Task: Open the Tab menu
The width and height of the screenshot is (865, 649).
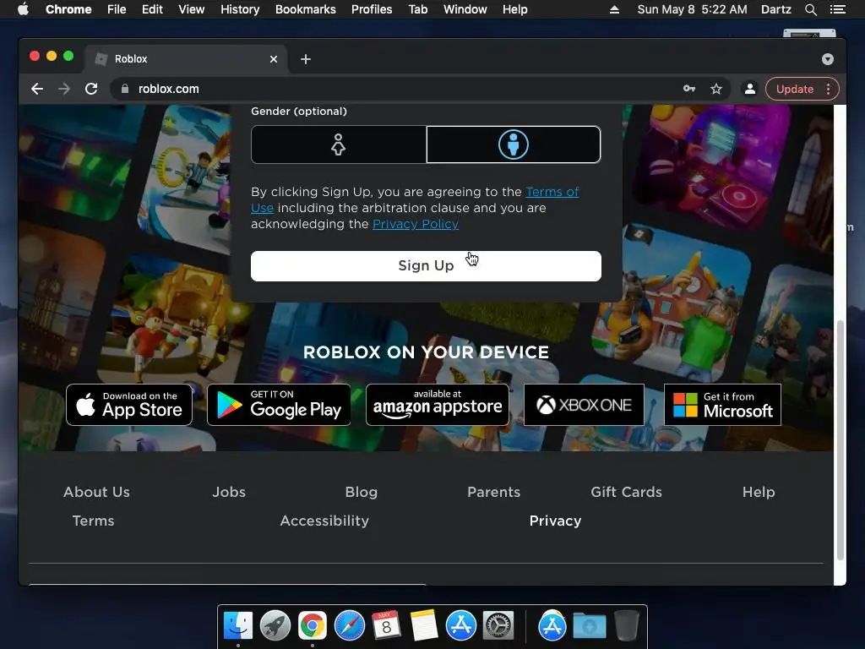Action: tap(417, 9)
